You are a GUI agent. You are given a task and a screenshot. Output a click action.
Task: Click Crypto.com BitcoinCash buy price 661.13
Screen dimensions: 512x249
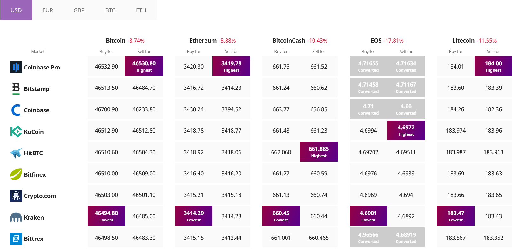(281, 195)
